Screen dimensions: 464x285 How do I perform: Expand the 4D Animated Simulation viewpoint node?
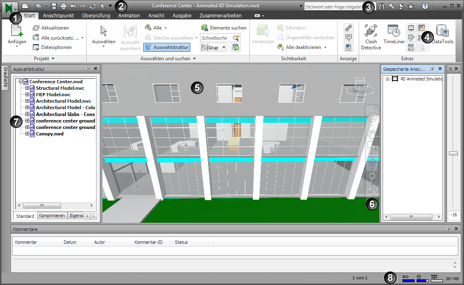pyautogui.click(x=387, y=79)
